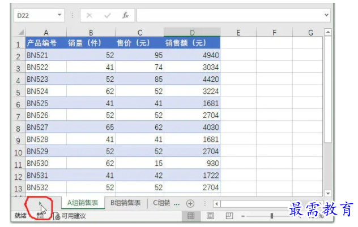This screenshot has width=358, height=227.
Task: Switch to Normal view icon
Action: [191, 216]
